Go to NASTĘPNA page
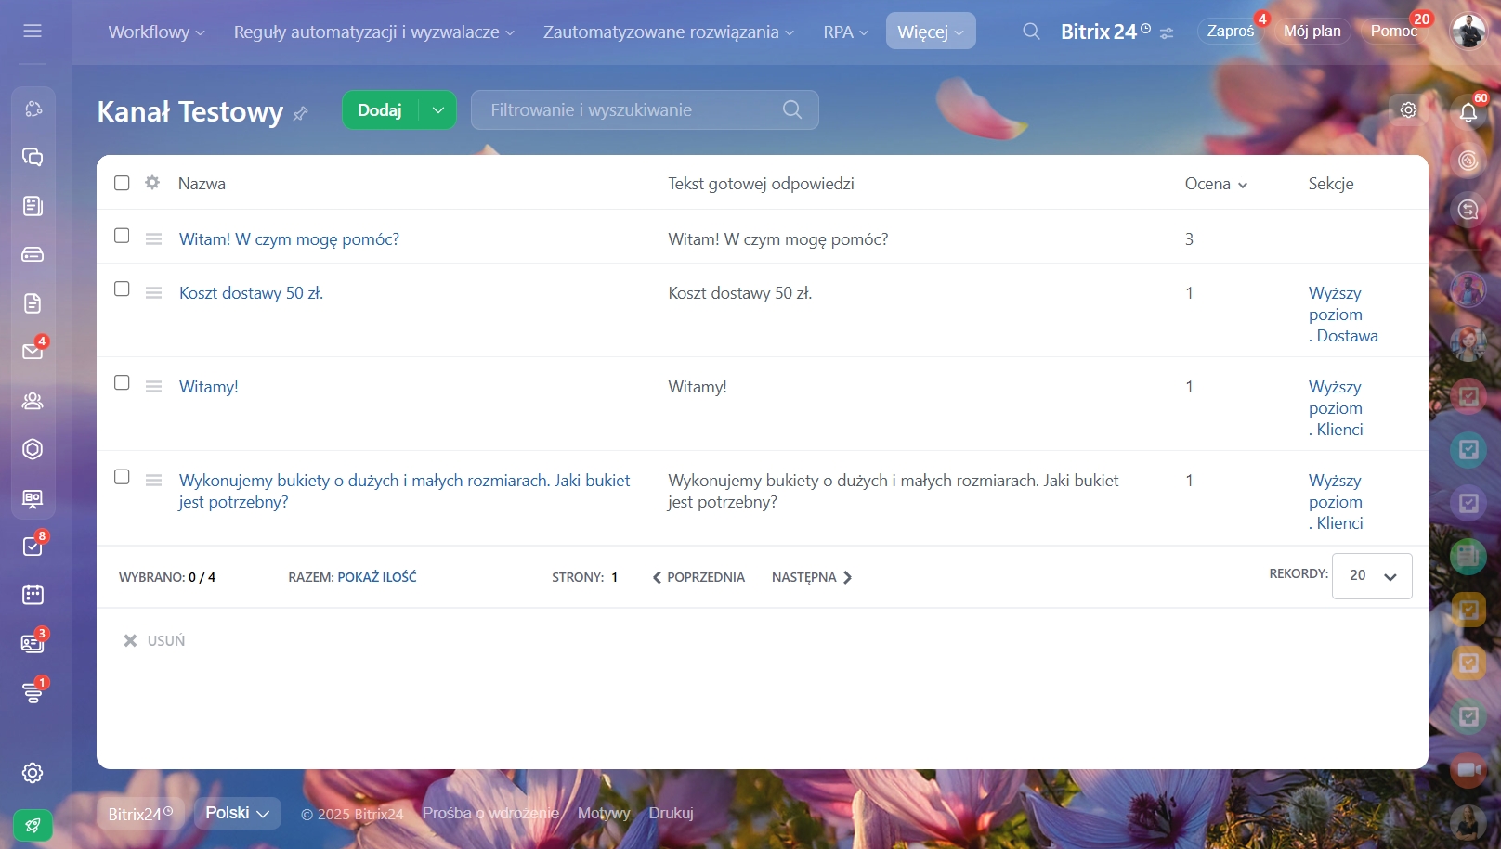 [x=812, y=577]
